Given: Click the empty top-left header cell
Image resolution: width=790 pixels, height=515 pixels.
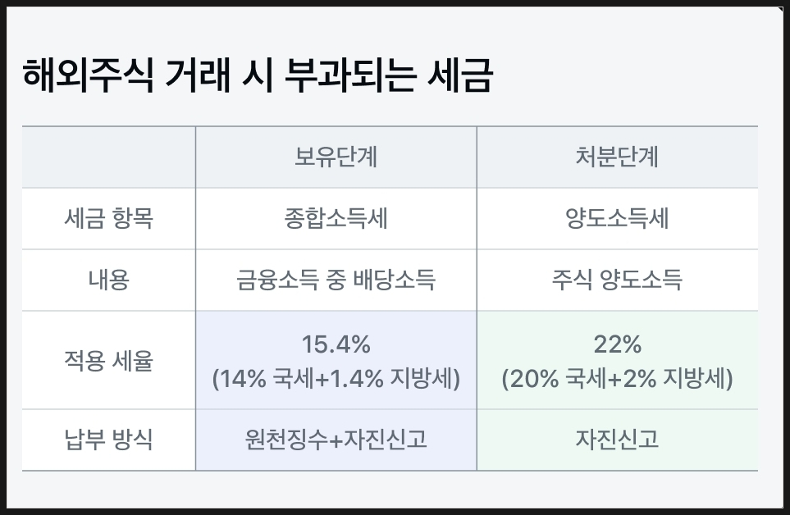Looking at the screenshot, I should click(x=108, y=157).
